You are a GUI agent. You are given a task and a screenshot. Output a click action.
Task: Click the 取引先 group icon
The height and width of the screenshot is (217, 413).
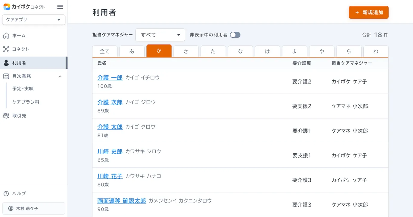(x=6, y=116)
